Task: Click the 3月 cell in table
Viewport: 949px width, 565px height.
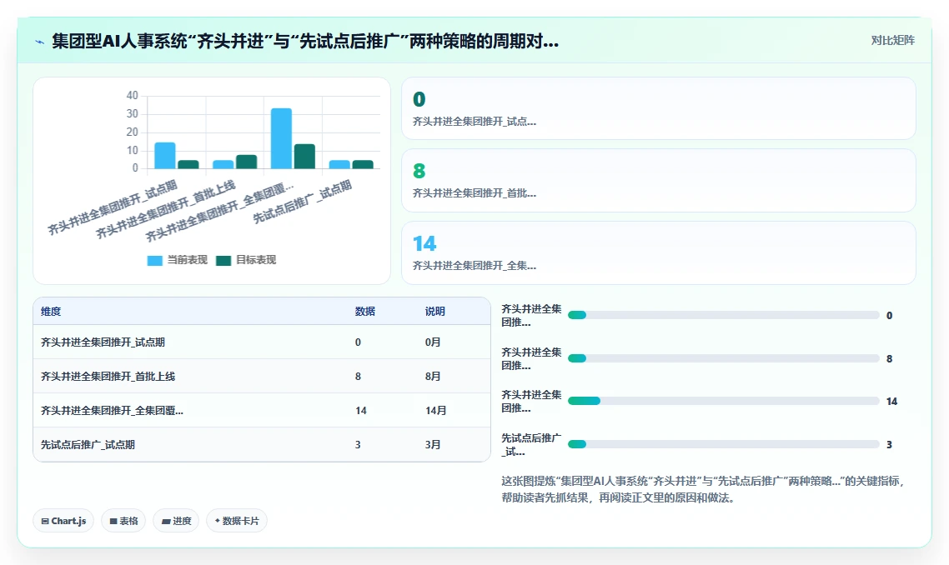Action: [433, 445]
